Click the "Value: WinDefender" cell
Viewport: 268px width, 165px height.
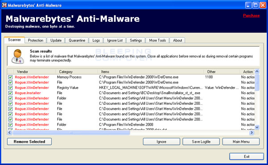tap(222, 88)
